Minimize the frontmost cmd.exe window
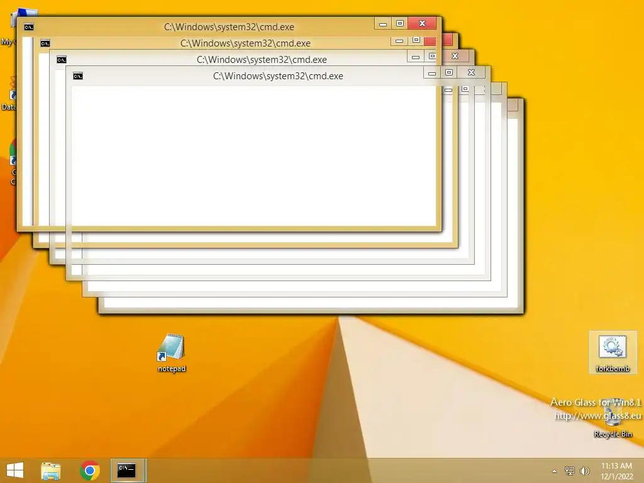This screenshot has width=644, height=483. click(432, 73)
